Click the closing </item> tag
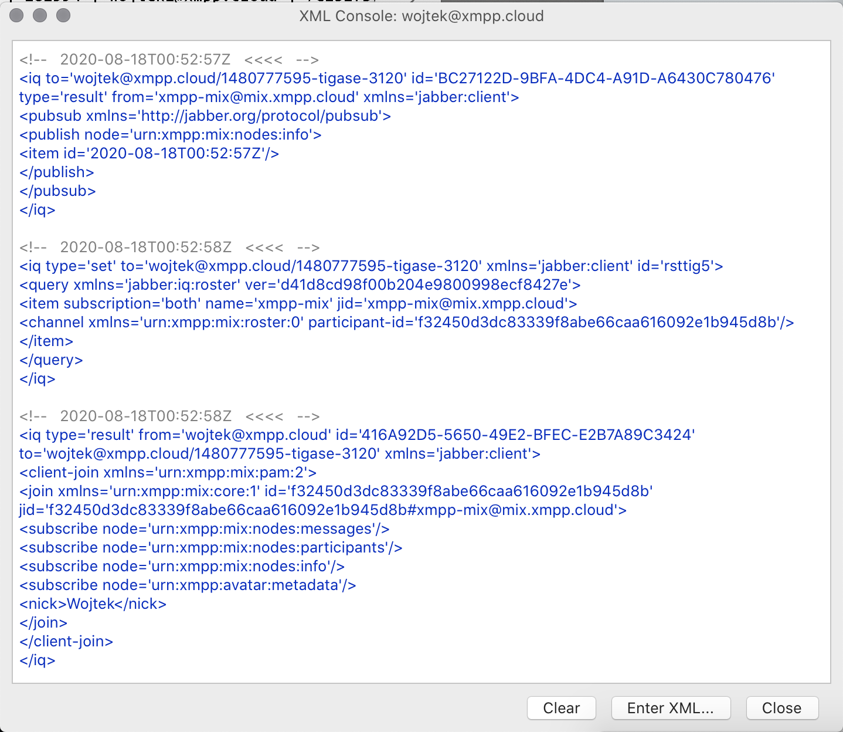843x732 pixels. (46, 341)
